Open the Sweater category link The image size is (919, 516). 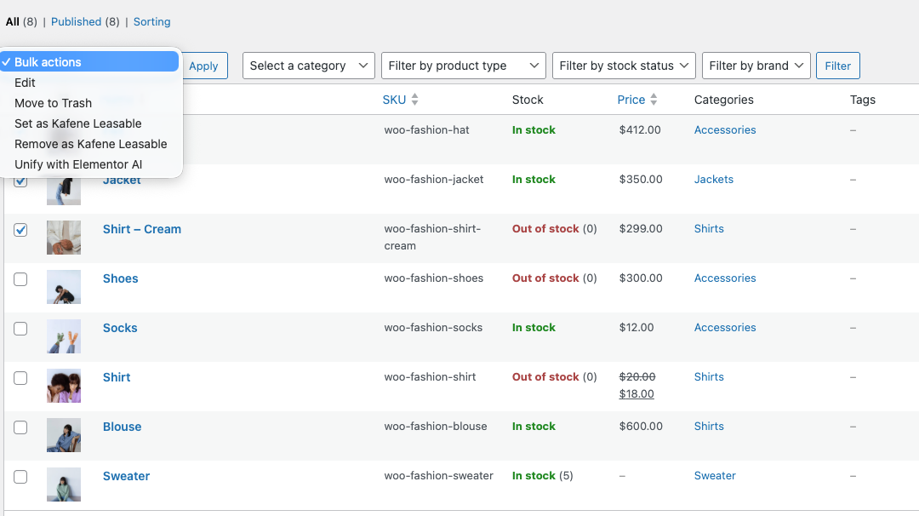coord(715,475)
